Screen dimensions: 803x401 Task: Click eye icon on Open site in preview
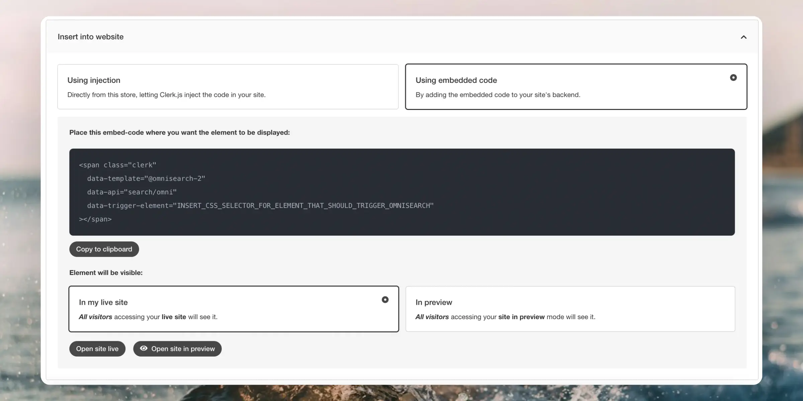tap(144, 348)
